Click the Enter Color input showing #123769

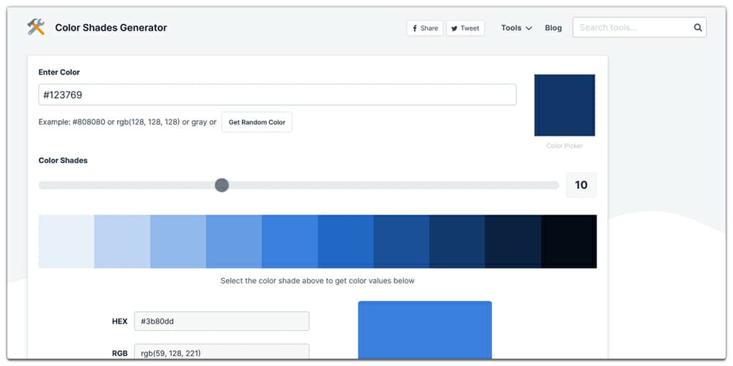pos(277,94)
